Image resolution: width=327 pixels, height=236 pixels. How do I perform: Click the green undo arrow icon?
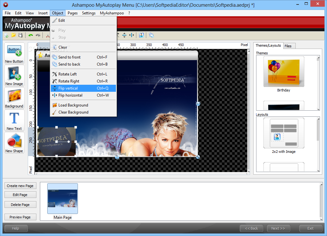[31, 35]
